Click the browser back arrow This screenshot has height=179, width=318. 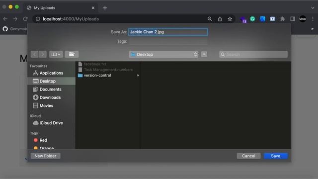coord(5,19)
